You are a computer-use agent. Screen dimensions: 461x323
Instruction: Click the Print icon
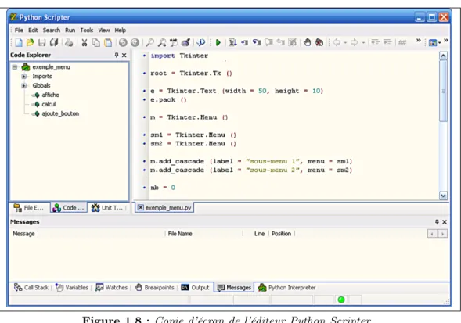(69, 42)
